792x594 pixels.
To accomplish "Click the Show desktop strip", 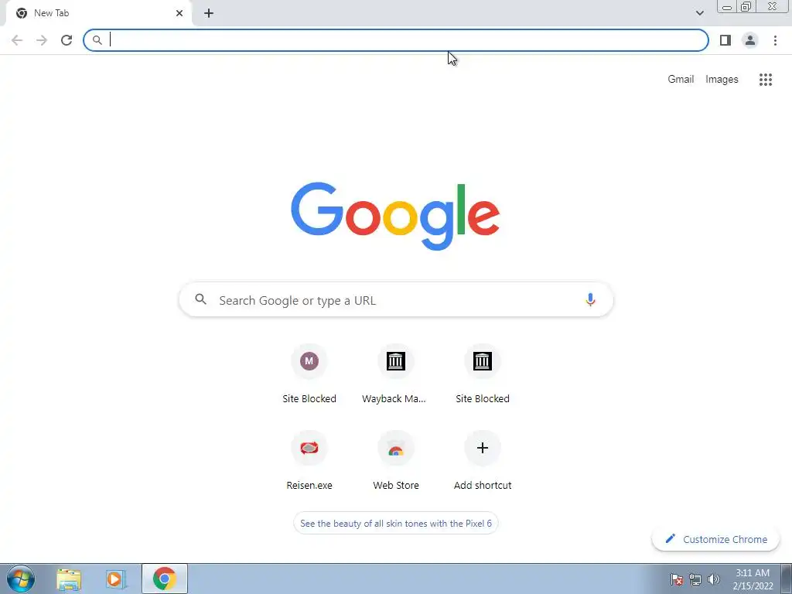I will pos(787,579).
